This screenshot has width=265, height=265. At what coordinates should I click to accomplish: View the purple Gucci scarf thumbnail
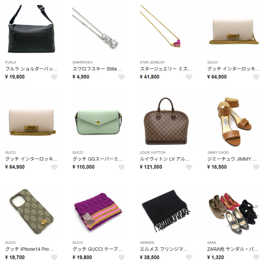coord(99,212)
